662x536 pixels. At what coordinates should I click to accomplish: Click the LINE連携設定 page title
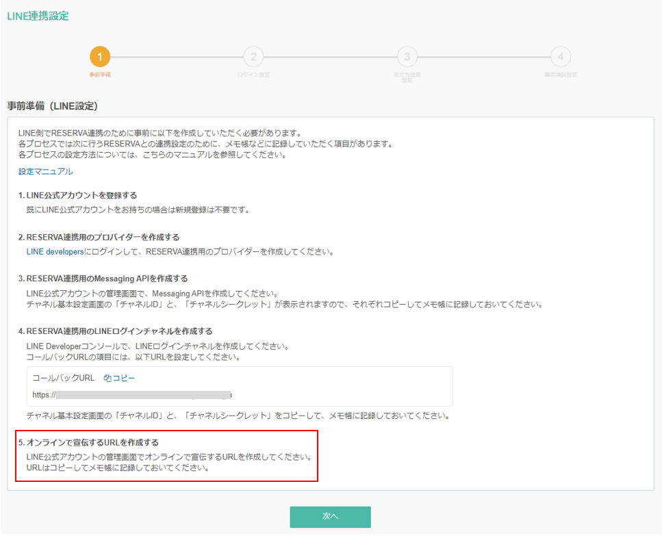(x=38, y=16)
